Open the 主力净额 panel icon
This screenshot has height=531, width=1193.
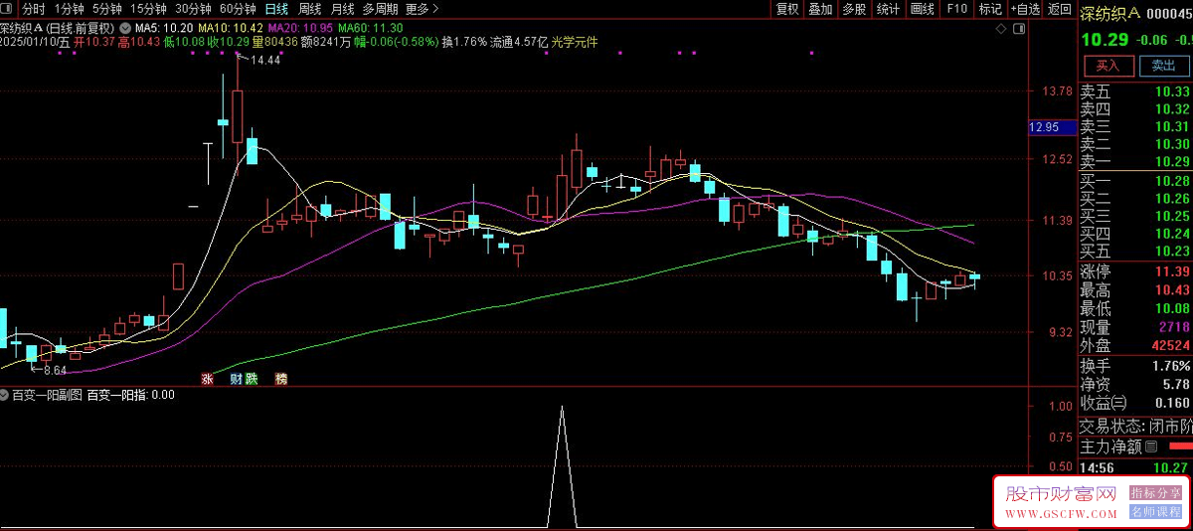[x=1151, y=446]
